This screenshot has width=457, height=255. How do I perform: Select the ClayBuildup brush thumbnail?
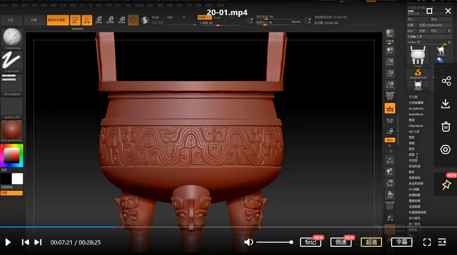(x=12, y=37)
